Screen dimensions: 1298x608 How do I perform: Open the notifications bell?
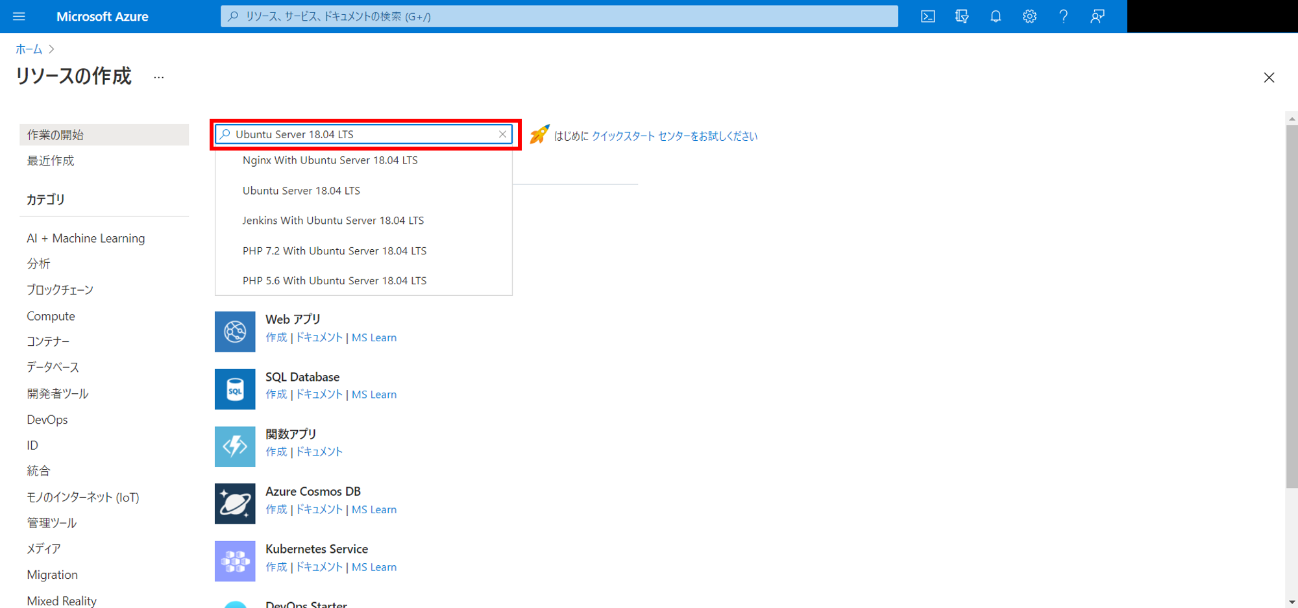(x=996, y=16)
